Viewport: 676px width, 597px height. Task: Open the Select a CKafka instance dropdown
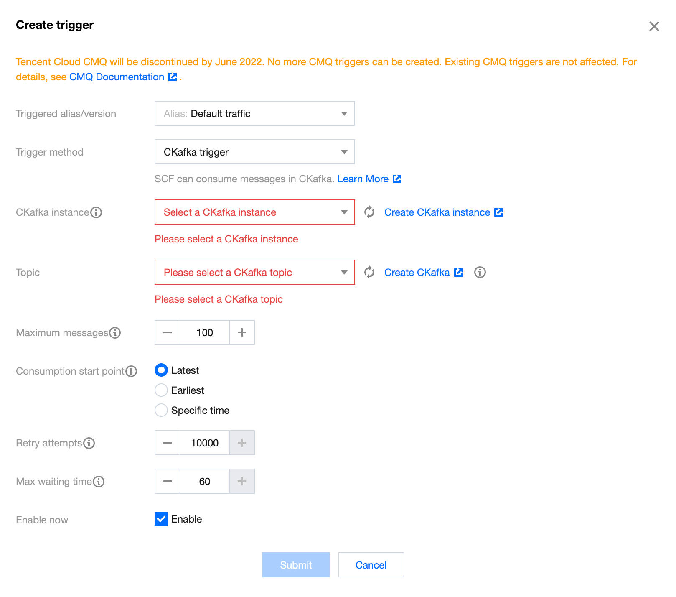tap(254, 212)
